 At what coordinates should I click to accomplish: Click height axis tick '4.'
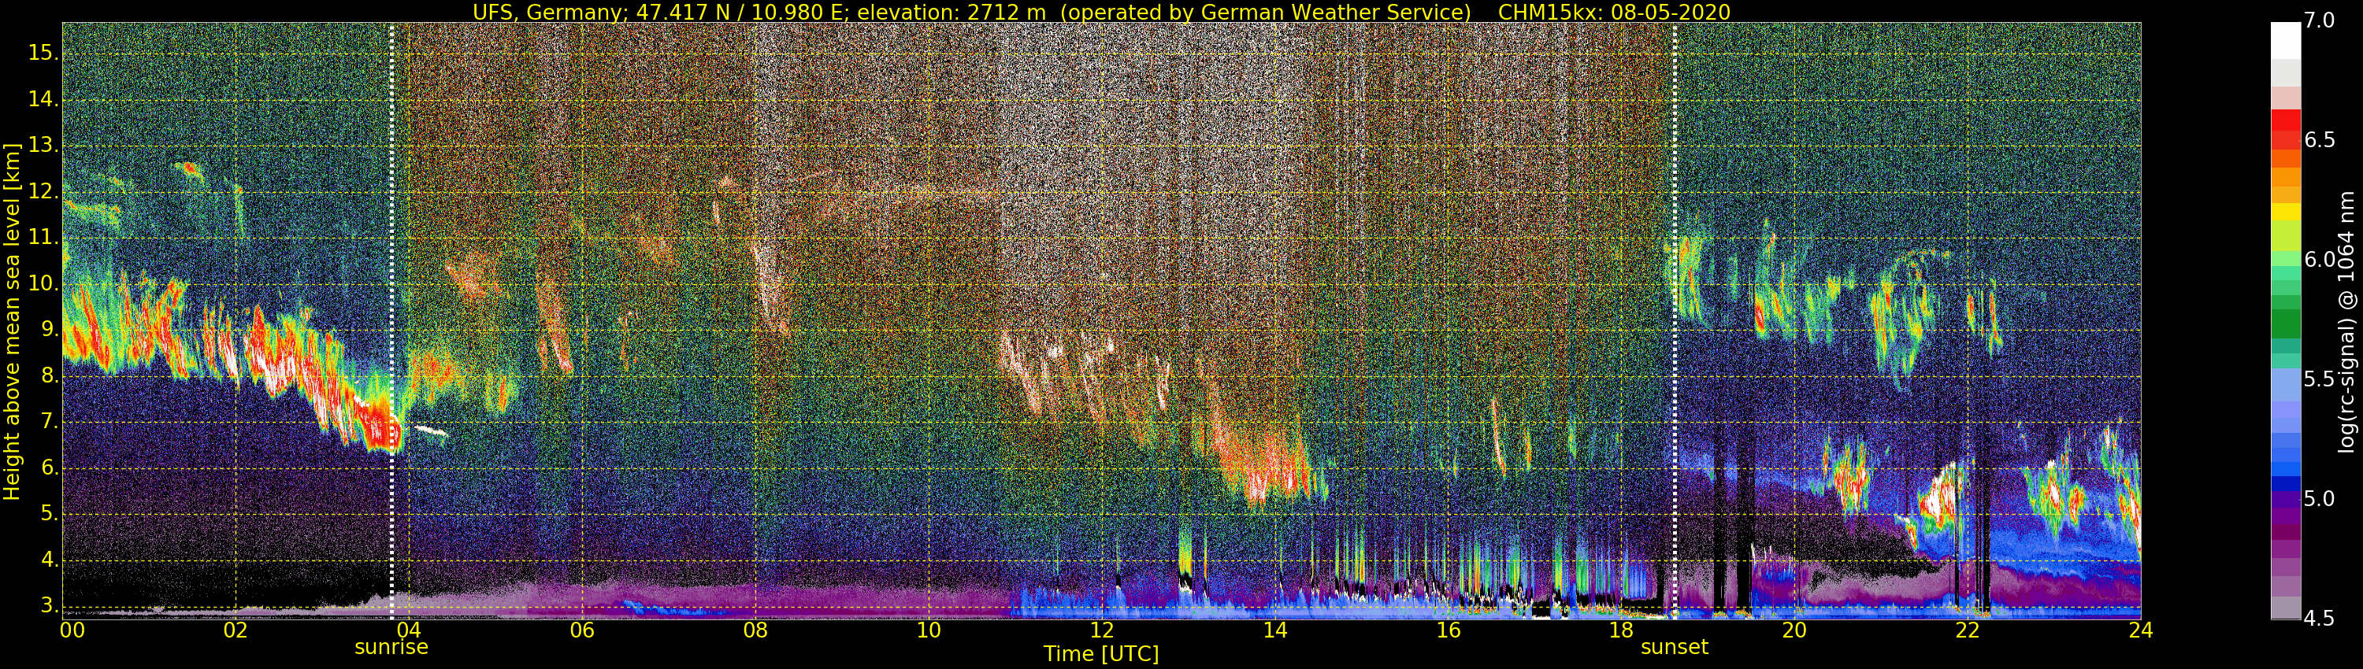click(x=50, y=560)
